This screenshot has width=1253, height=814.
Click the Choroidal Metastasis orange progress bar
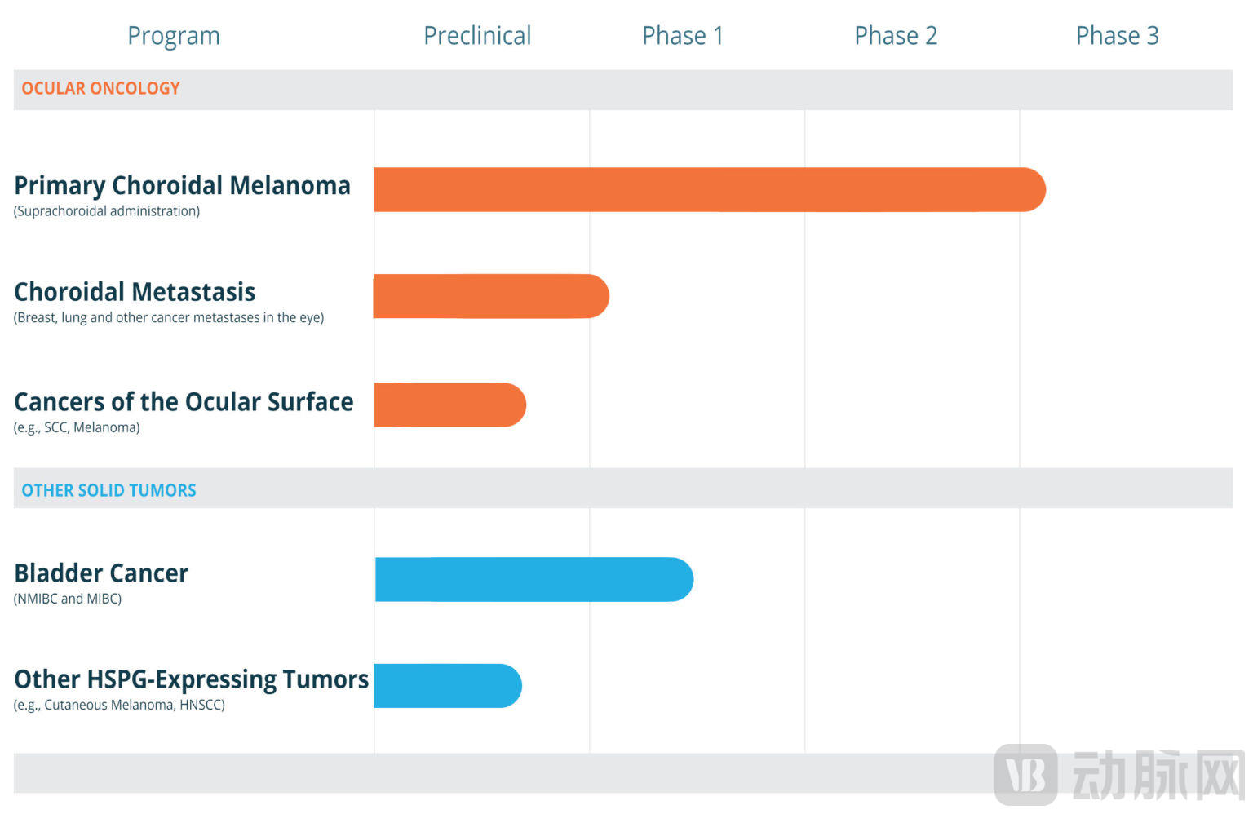click(x=489, y=296)
